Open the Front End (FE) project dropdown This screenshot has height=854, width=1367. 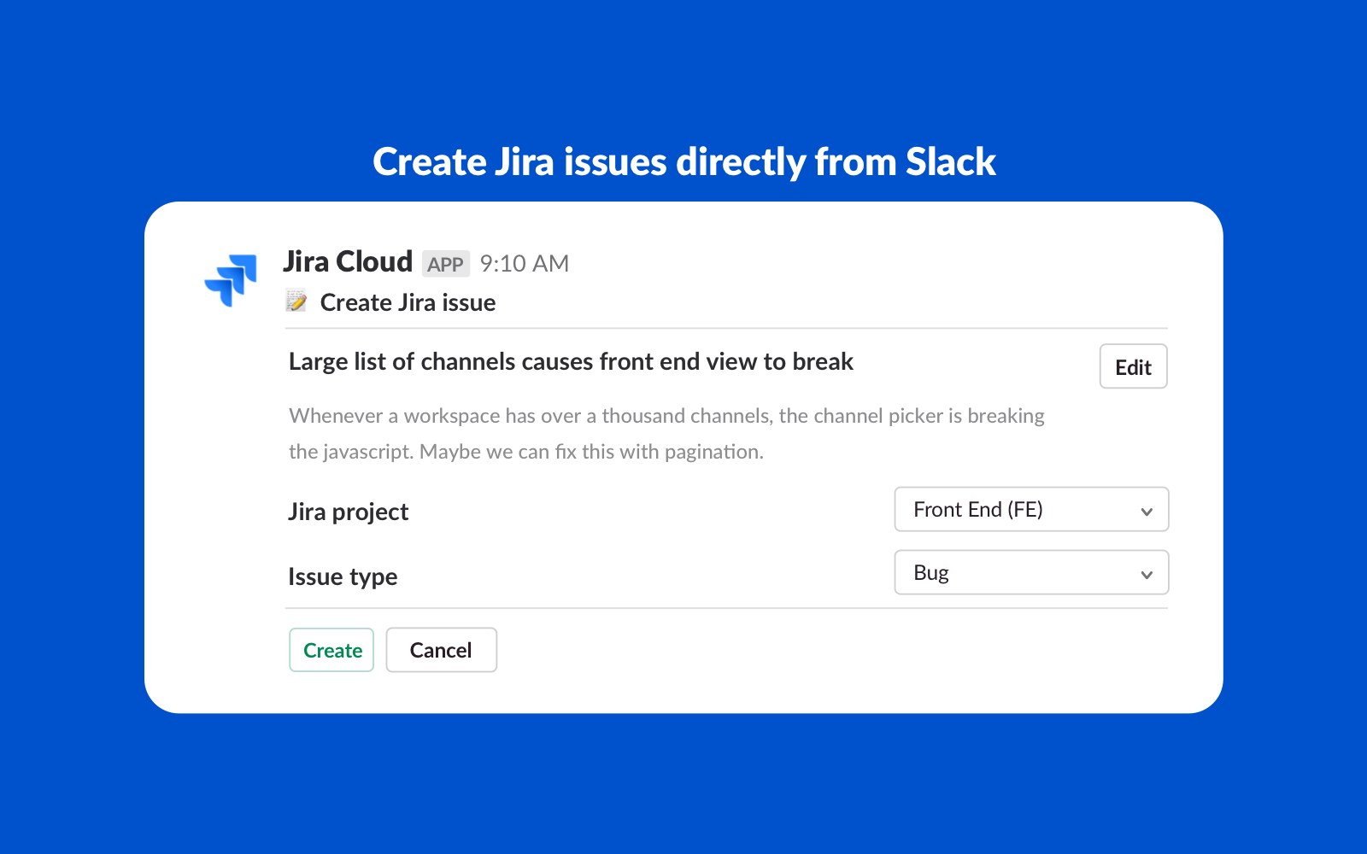[x=1031, y=509]
